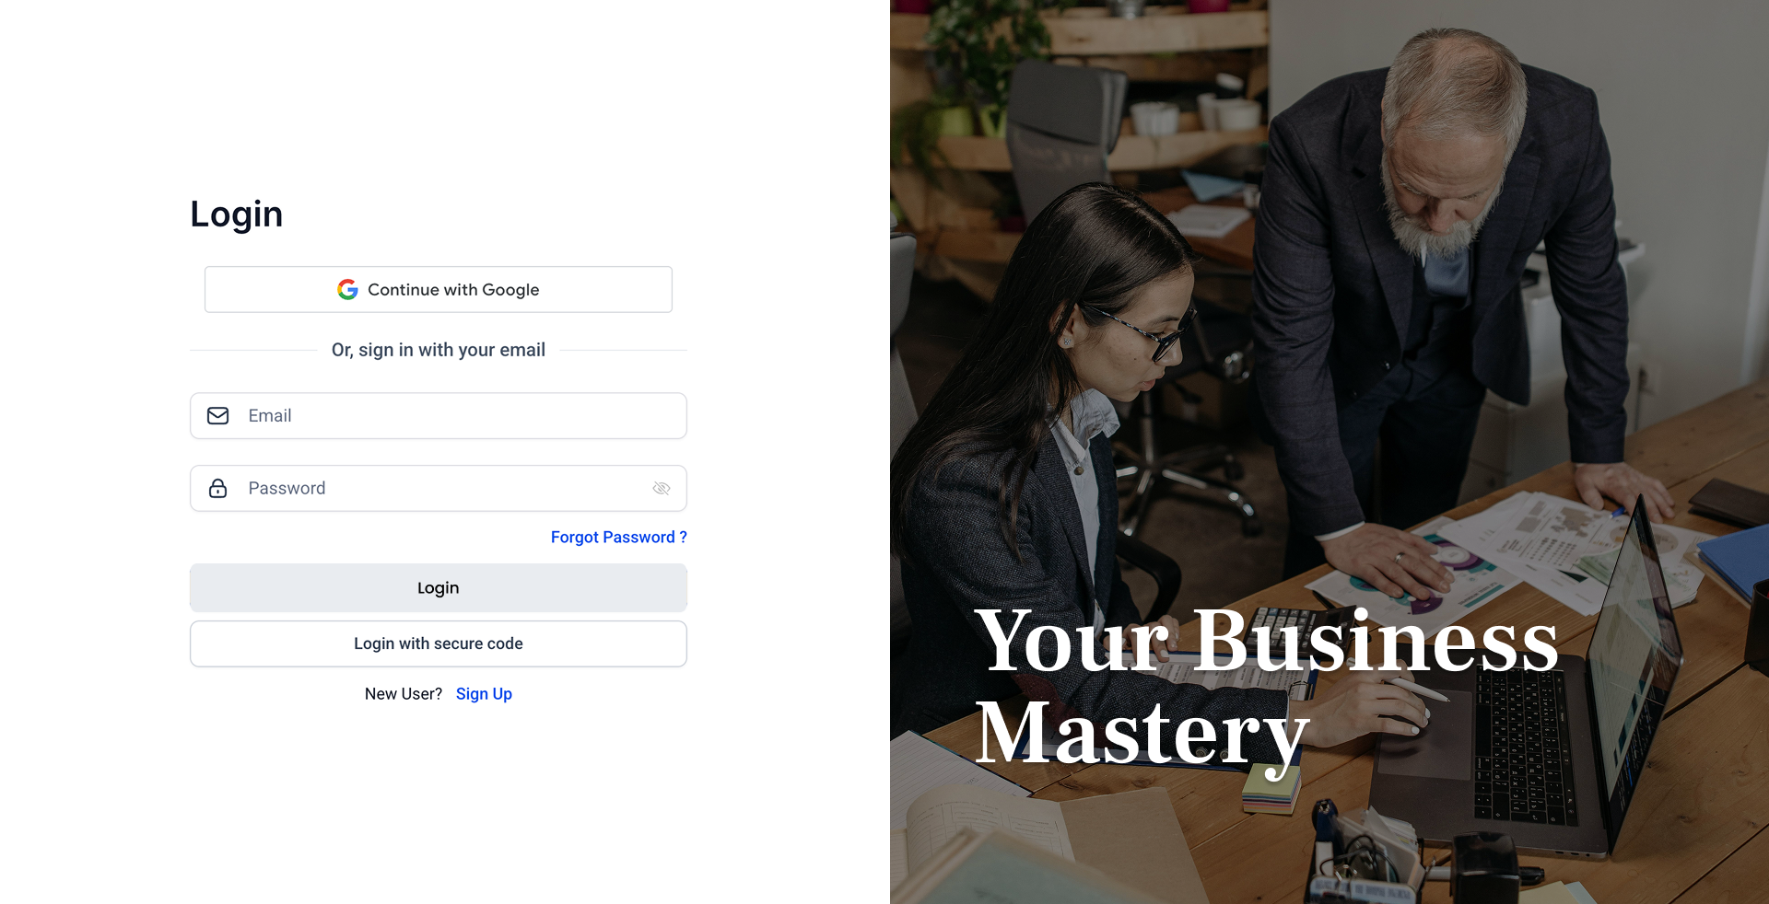Open the Sign Up link

[484, 694]
